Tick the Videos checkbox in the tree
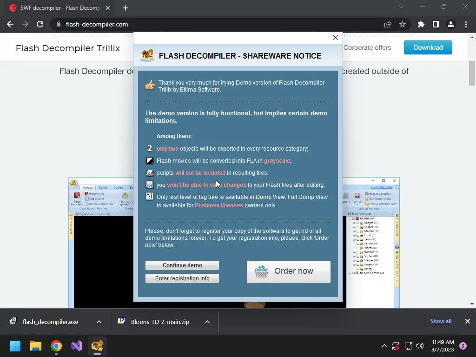 click(357, 248)
